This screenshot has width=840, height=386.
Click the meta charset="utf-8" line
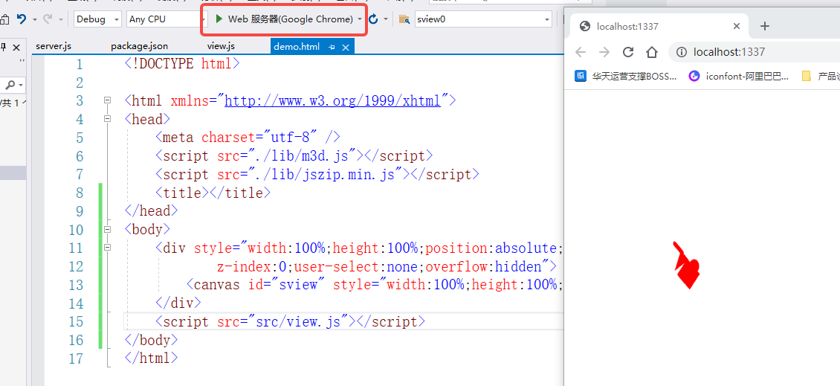(x=248, y=138)
